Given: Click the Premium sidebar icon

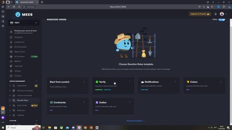Looking at the screenshot, I should (11, 76).
